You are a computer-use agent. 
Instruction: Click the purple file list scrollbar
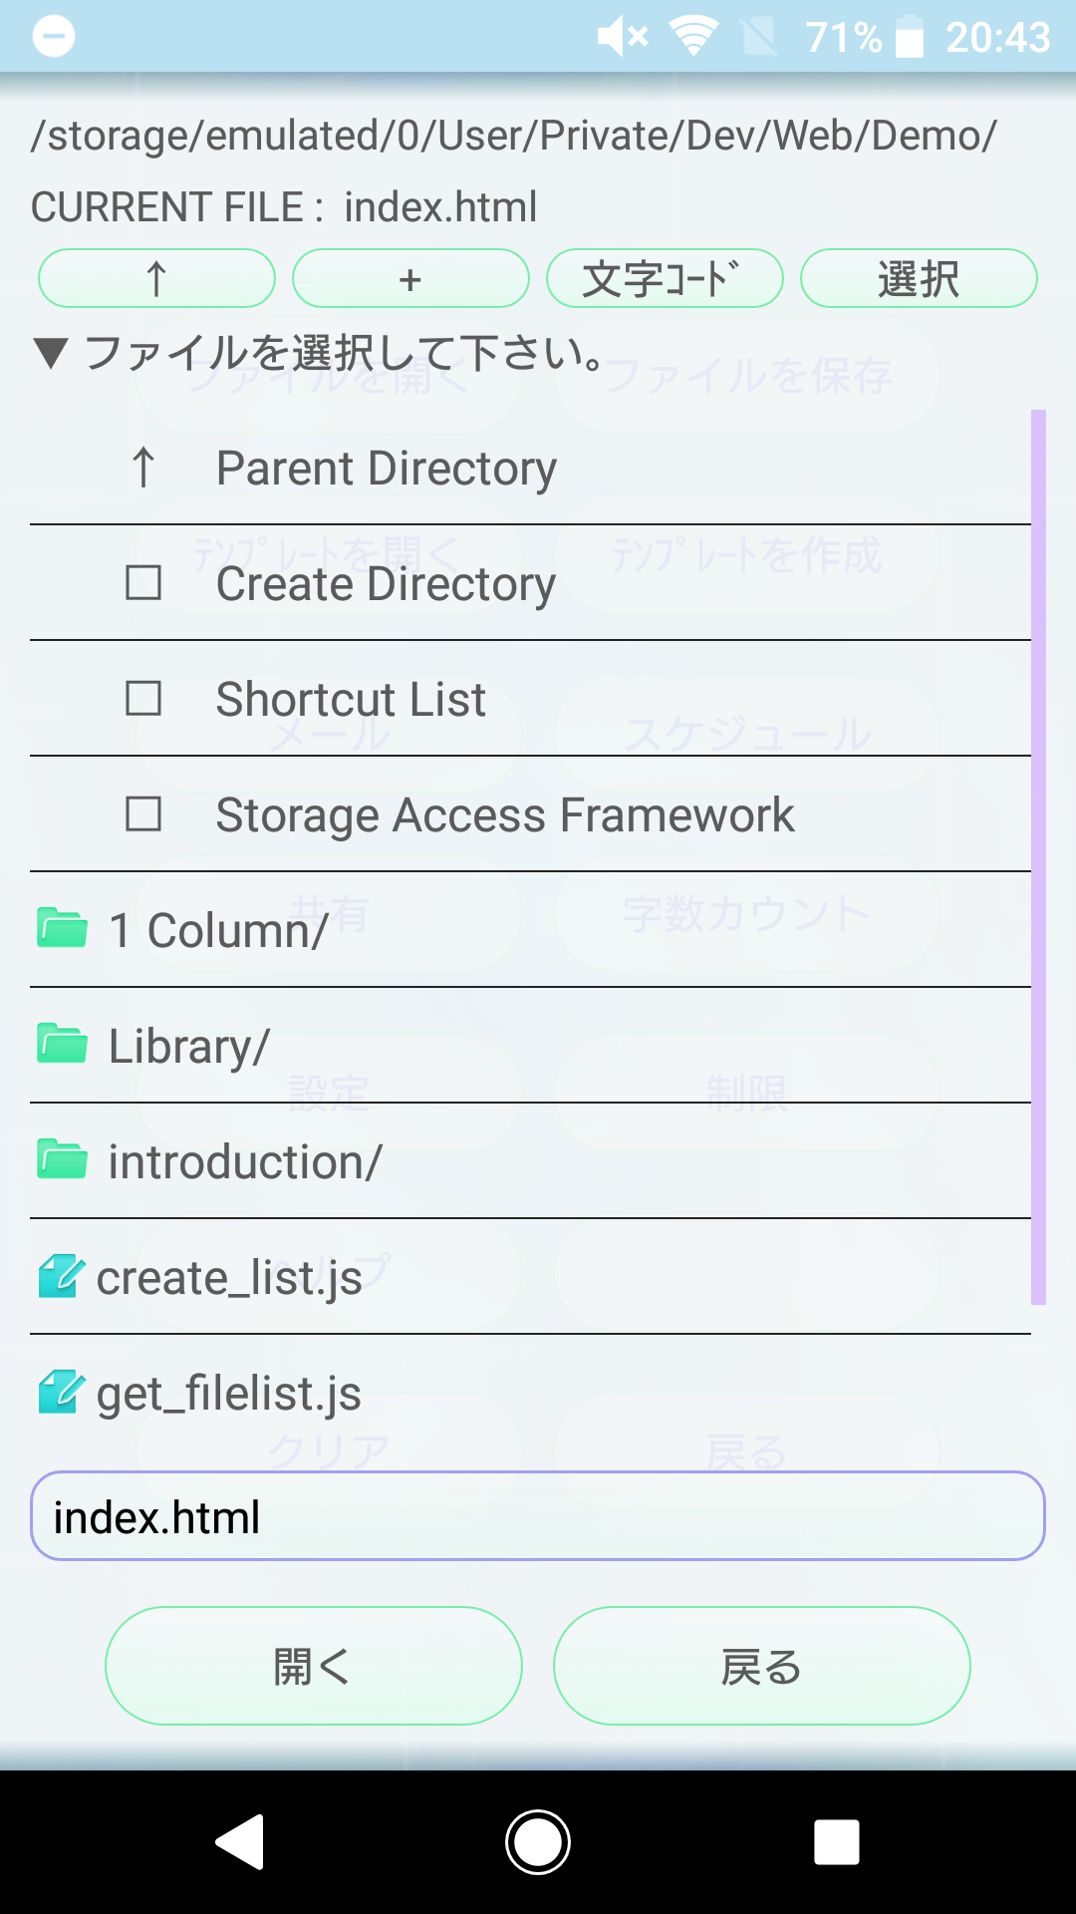1038,857
